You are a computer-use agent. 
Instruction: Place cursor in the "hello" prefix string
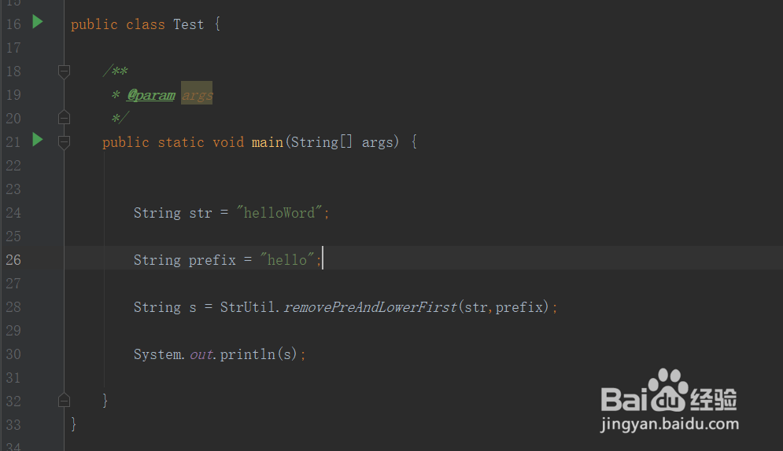click(x=287, y=259)
